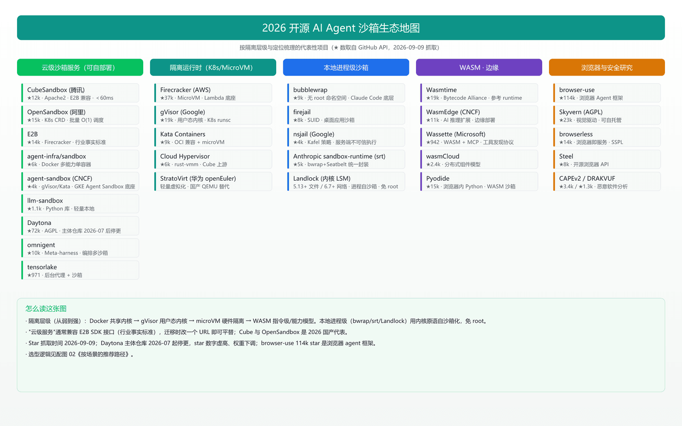
Task: Select the OpenSandbox (阿里) card
Action: coord(80,115)
